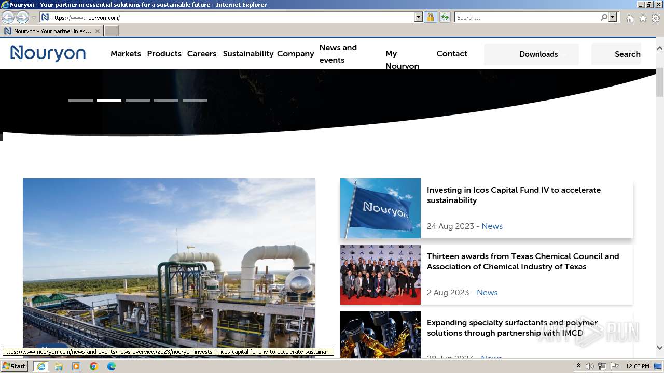Open the News and events menu

[338, 54]
